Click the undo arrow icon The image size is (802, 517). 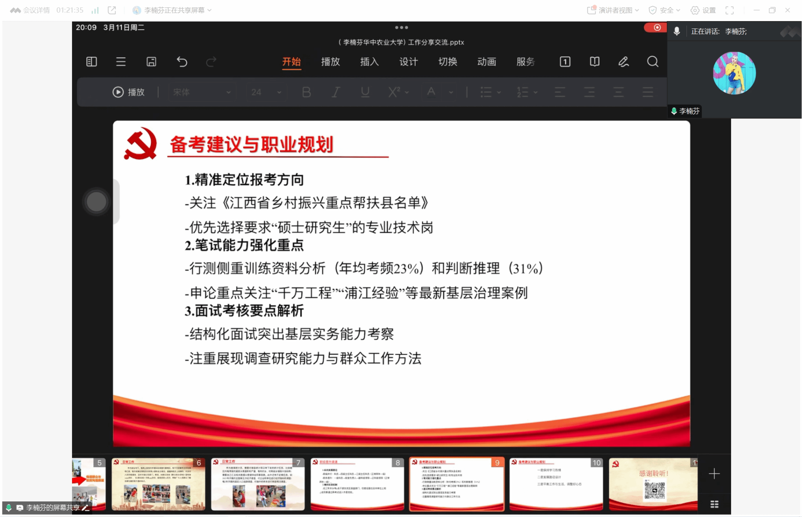pyautogui.click(x=182, y=62)
